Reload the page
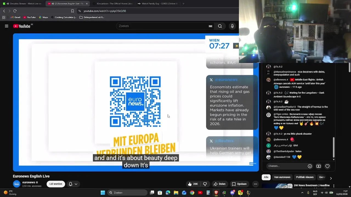This screenshot has height=197, width=351. (15, 11)
